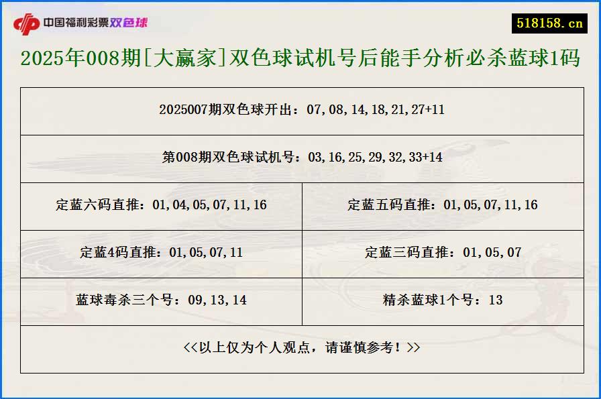
Task: Select the 定蓝4码直推 cell
Action: click(164, 253)
